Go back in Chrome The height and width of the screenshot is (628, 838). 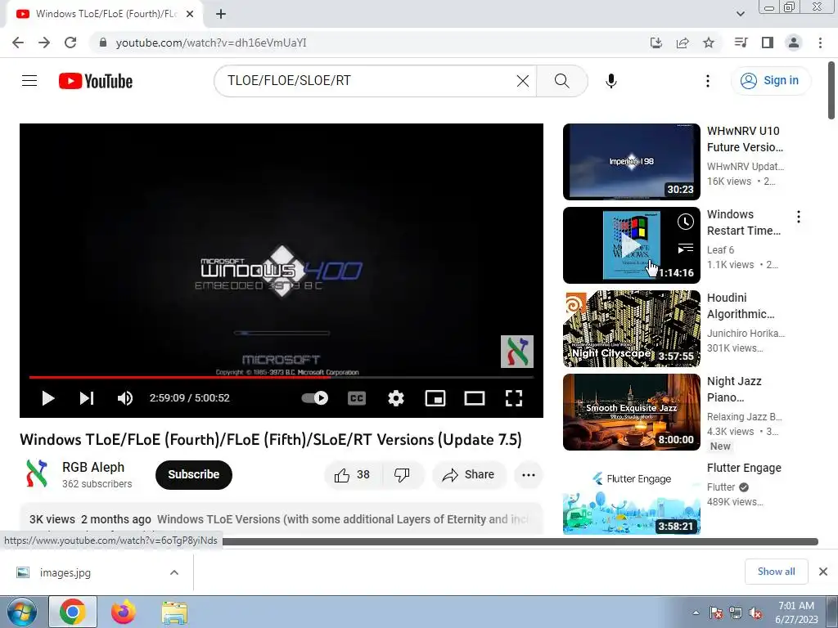click(18, 43)
